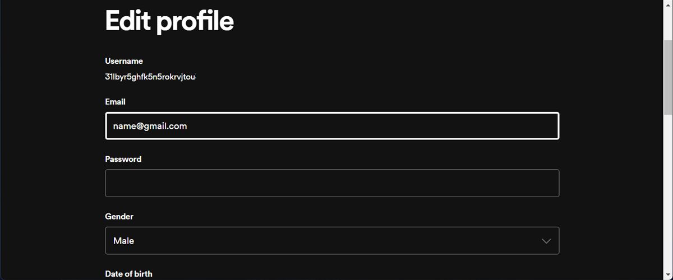Viewport: 673px width, 280px height.
Task: Click the word 'profile' in the heading
Action: coord(195,21)
